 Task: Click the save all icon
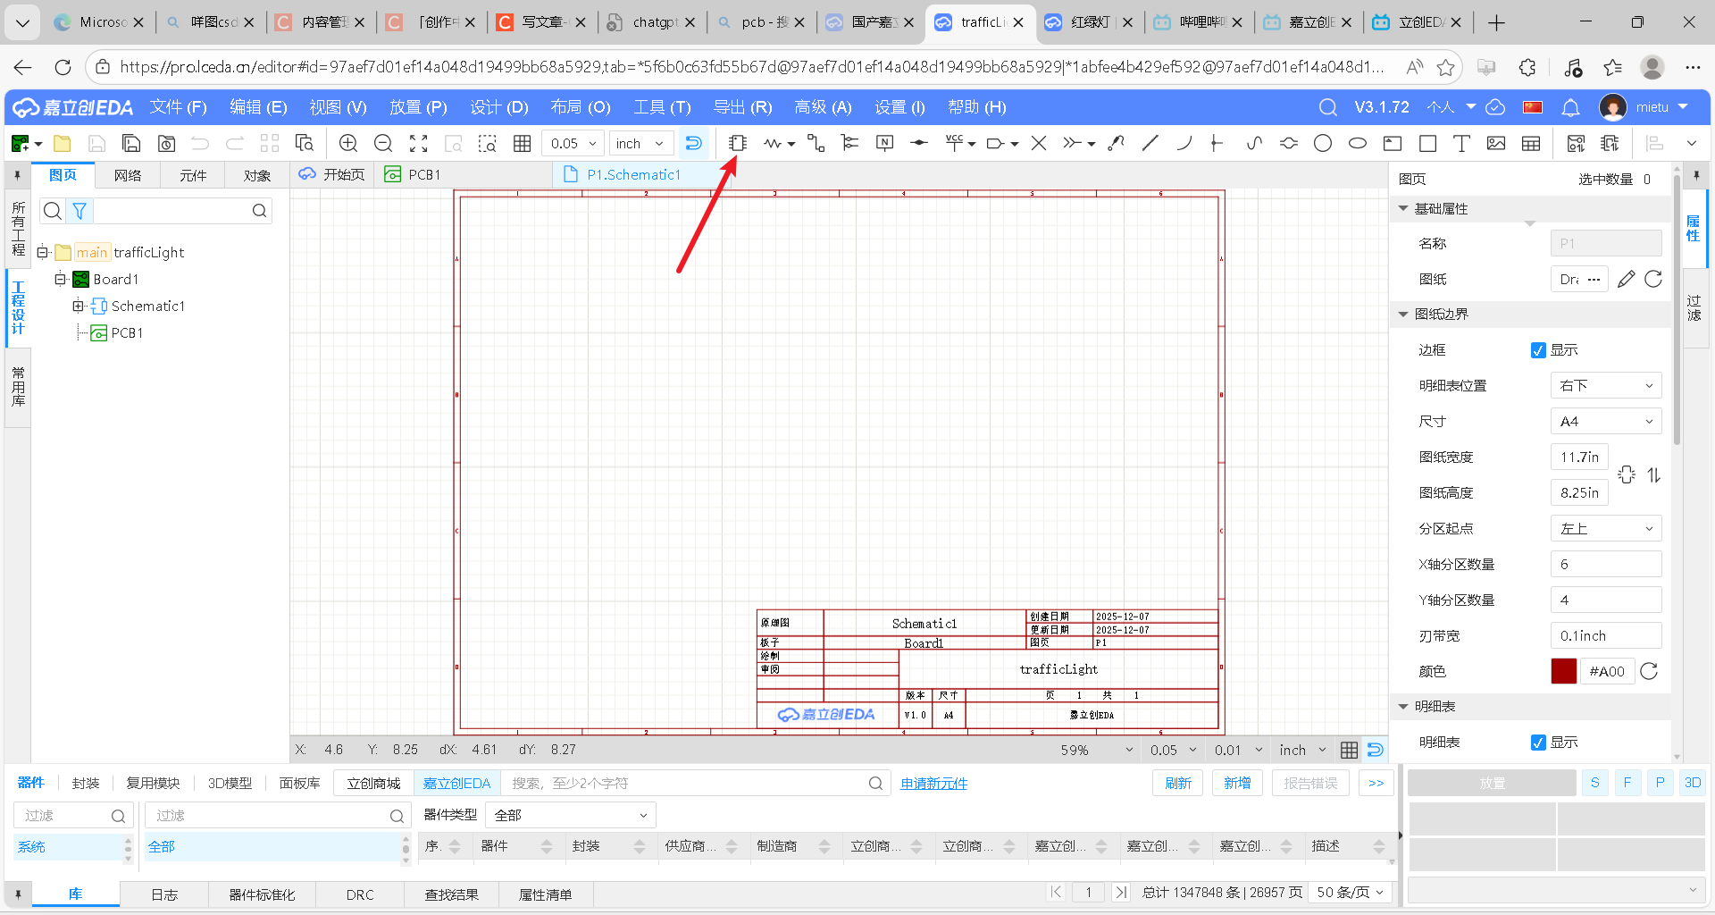[131, 143]
